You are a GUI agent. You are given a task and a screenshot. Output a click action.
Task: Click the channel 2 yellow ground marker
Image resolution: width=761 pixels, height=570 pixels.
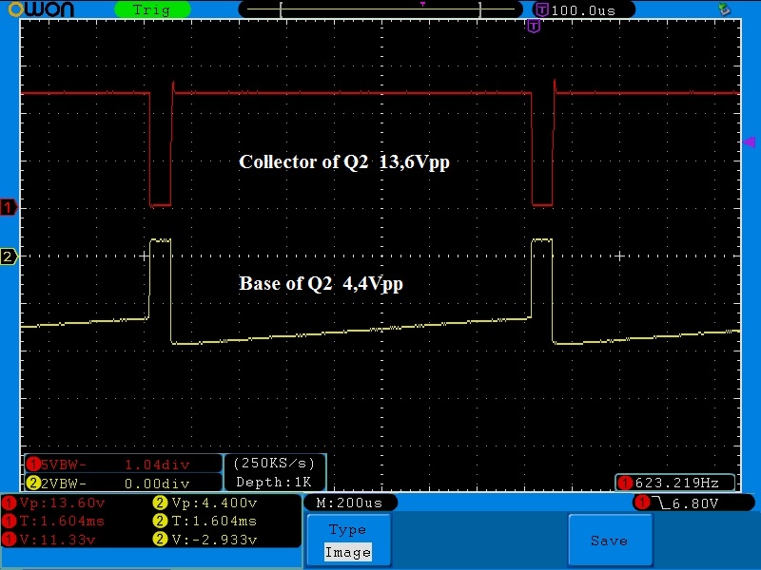pos(10,256)
